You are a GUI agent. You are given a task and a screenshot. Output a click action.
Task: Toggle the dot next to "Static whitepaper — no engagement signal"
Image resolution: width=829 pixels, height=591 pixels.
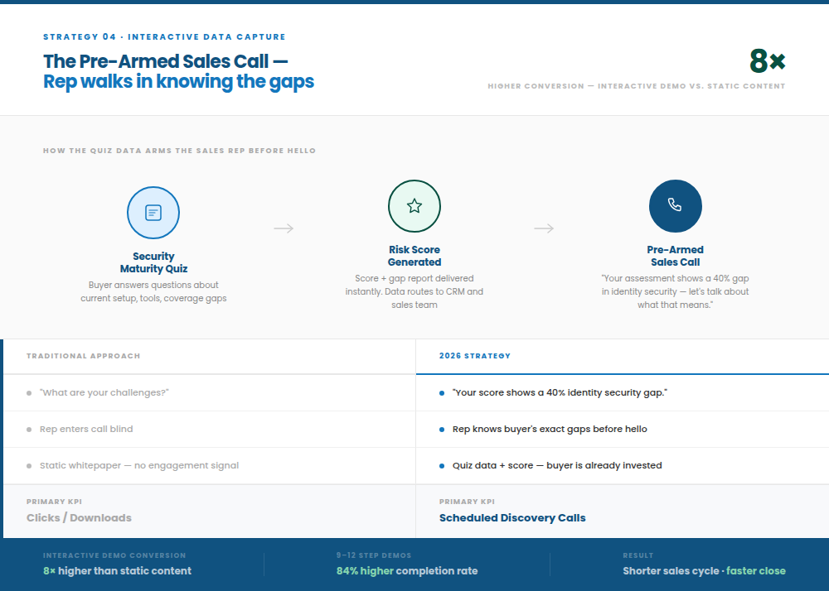pos(29,465)
